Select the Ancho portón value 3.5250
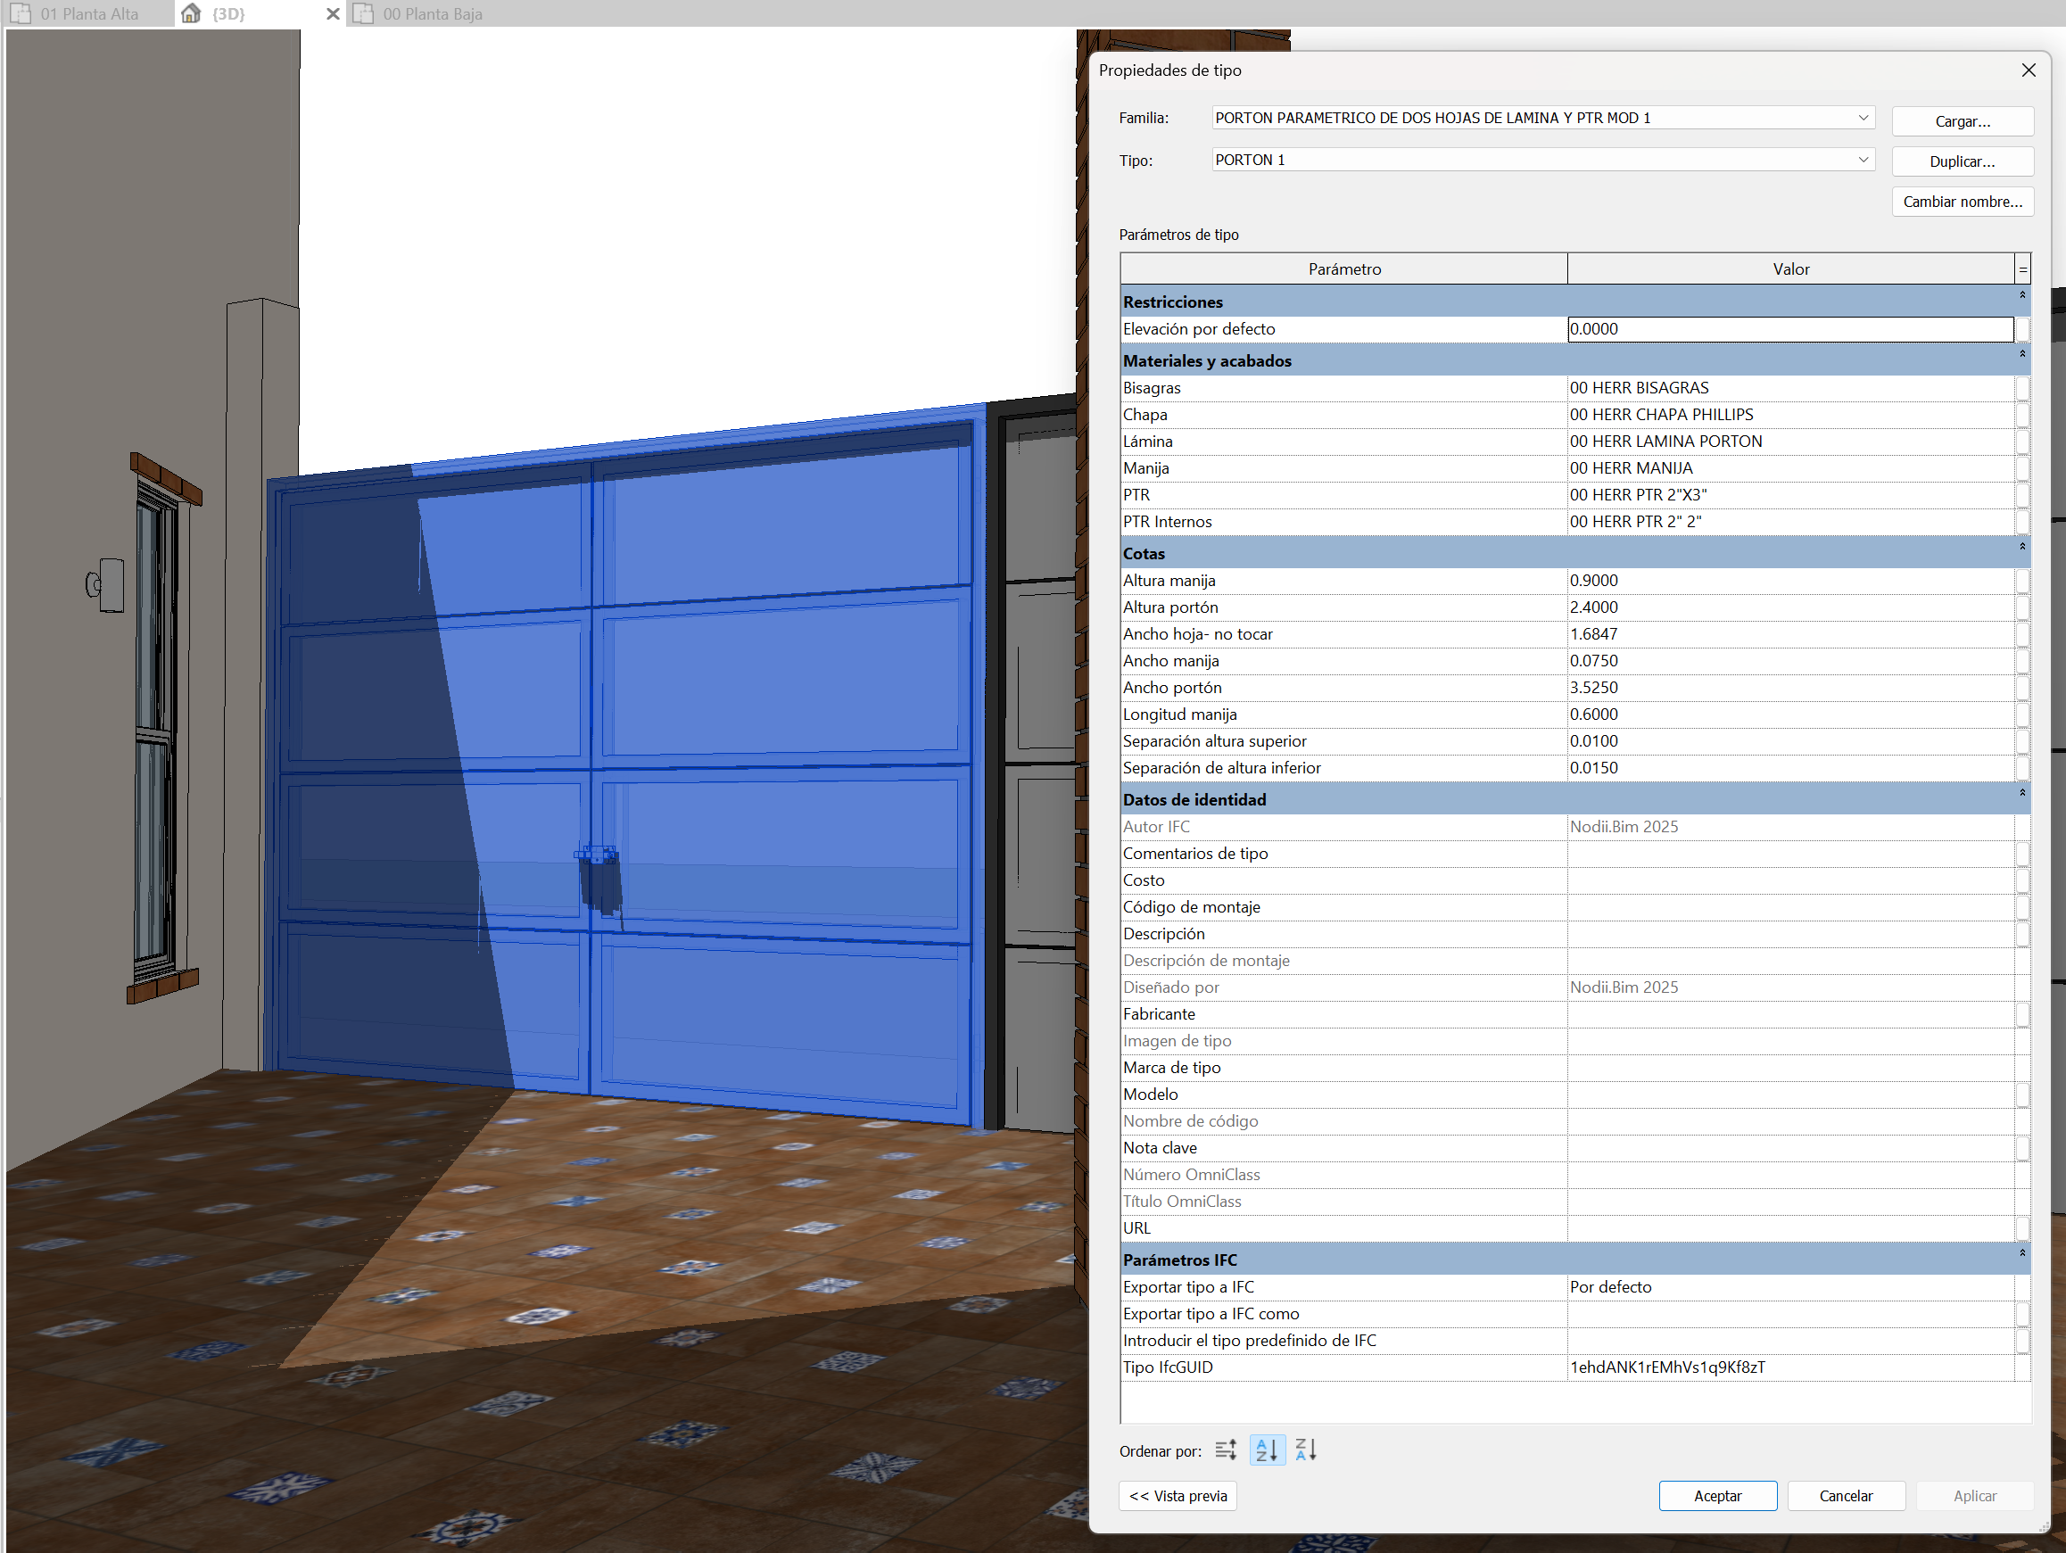 click(1790, 689)
